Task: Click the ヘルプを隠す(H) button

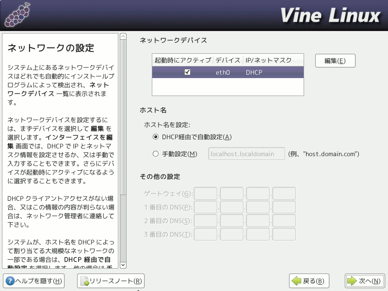Action: coord(33,281)
